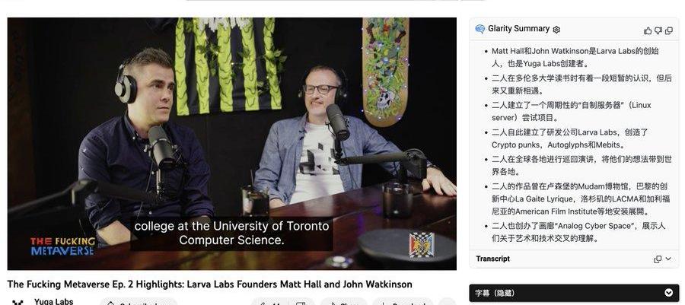The height and width of the screenshot is (305, 685).
Task: Click the Yuga Labs channel avatar
Action: pos(18,301)
